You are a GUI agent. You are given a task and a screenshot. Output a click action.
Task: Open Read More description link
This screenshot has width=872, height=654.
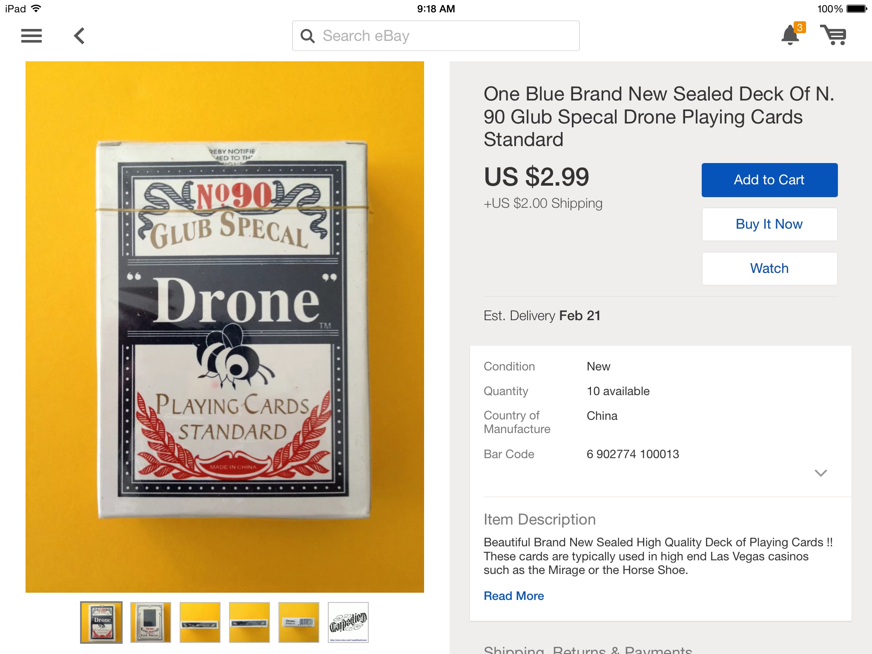(x=514, y=596)
